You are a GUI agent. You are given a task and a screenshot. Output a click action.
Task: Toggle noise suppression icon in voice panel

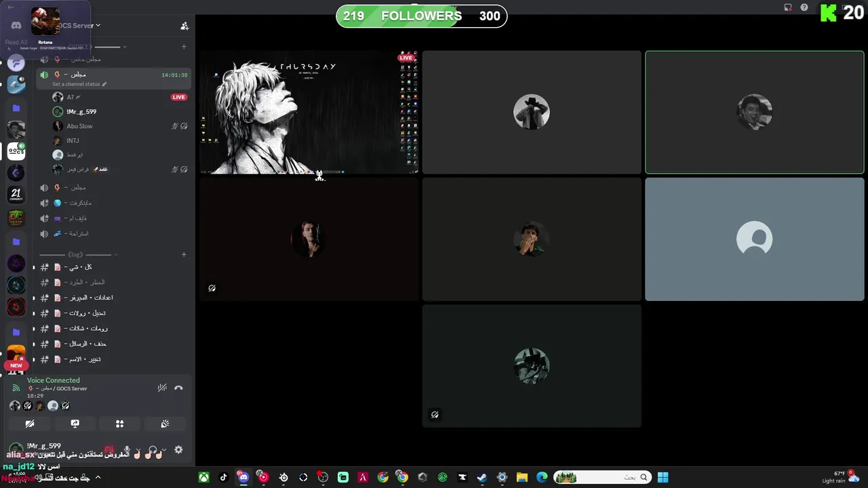tap(162, 388)
